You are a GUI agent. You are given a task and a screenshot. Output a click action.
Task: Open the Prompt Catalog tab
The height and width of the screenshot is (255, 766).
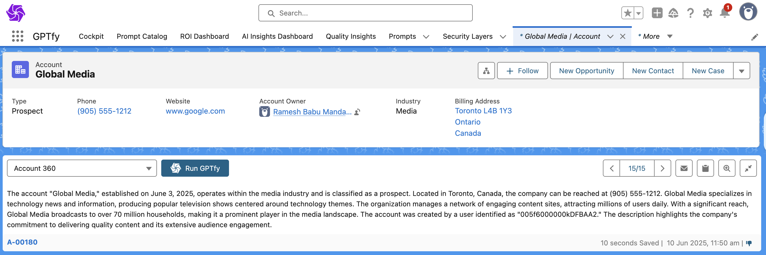(142, 36)
